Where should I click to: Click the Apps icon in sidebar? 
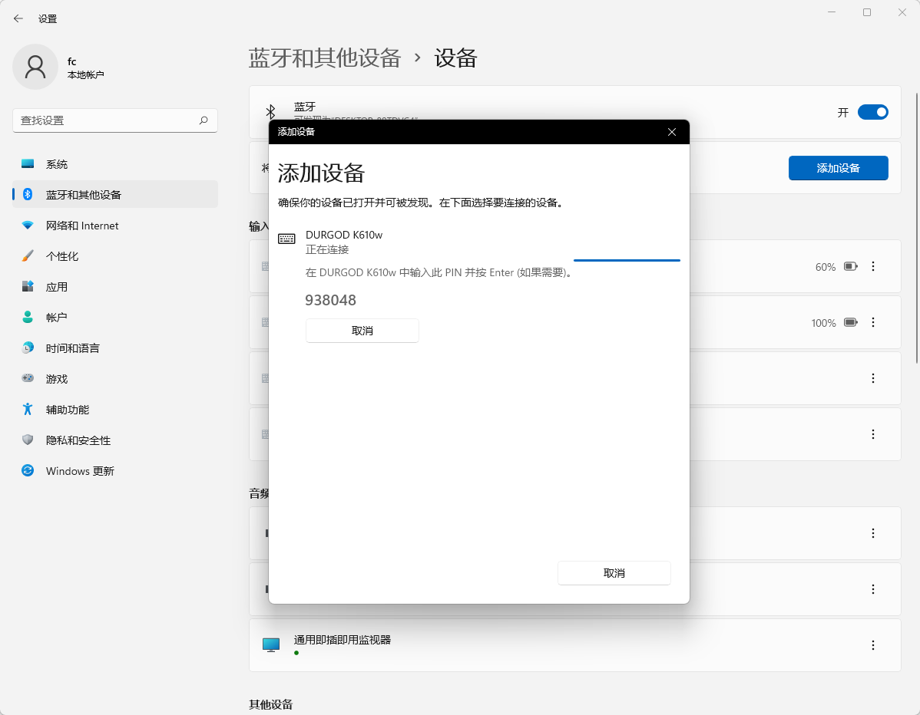pos(28,287)
